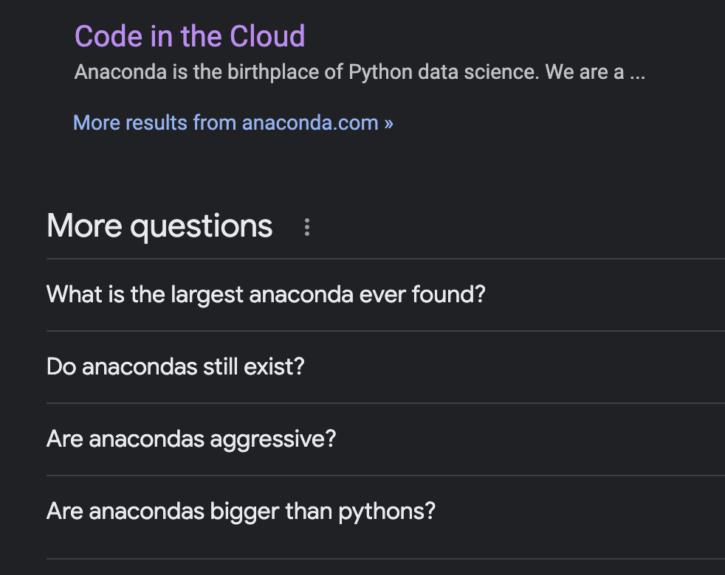Expand the "Are anacondas aggressive?" question

[191, 439]
